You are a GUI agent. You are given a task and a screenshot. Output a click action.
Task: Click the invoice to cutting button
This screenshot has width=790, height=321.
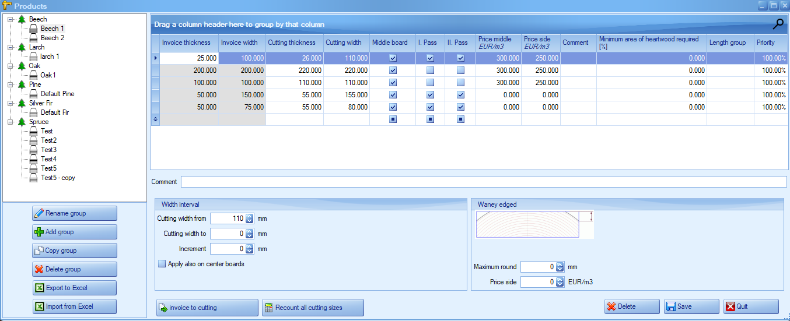pyautogui.click(x=207, y=308)
